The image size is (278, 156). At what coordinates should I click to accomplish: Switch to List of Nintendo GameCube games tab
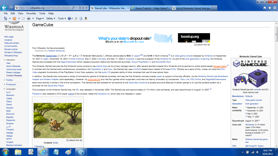192,8
